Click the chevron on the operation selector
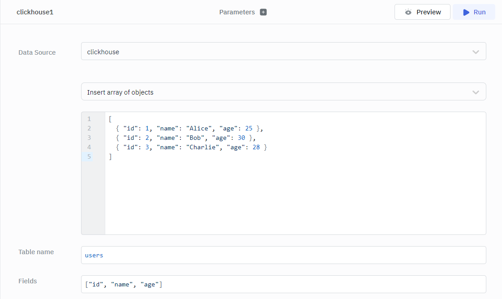502x299 pixels. (x=476, y=92)
